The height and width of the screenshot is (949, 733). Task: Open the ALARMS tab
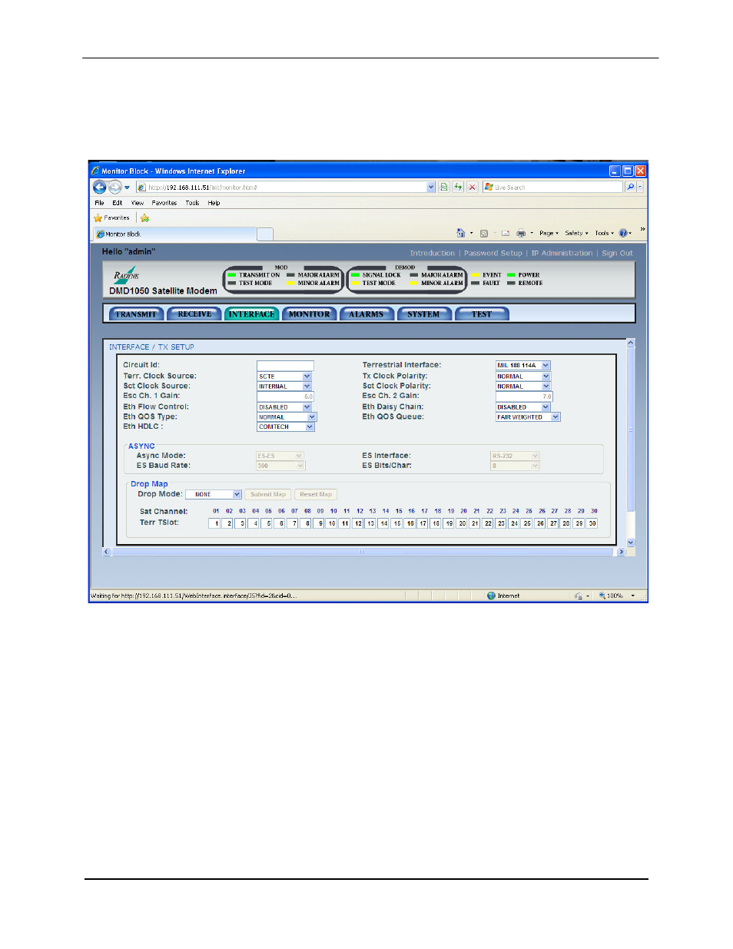366,314
